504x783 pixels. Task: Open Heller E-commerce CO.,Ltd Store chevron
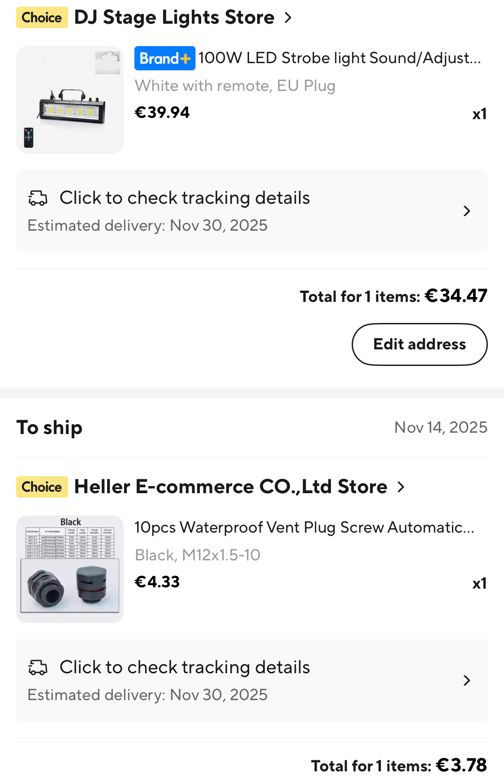(x=401, y=487)
